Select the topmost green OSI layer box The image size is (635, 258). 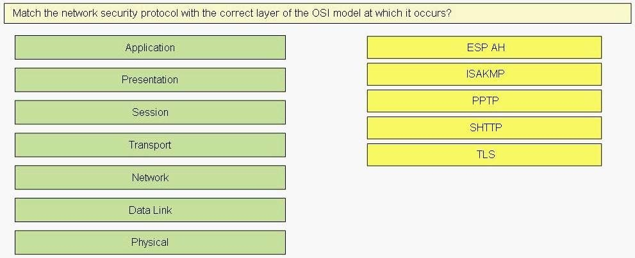150,47
